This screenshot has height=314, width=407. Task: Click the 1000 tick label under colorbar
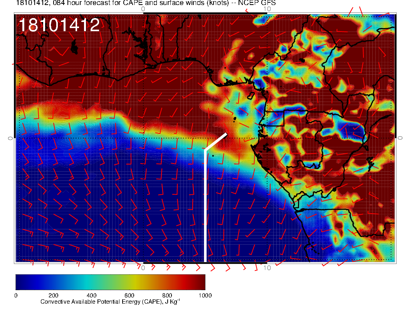(x=204, y=296)
